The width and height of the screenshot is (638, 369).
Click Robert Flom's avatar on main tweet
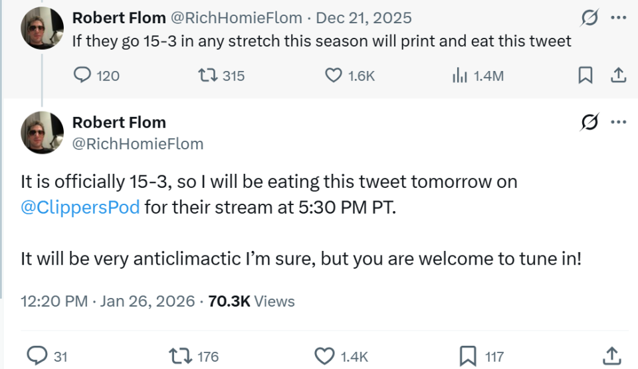(43, 133)
